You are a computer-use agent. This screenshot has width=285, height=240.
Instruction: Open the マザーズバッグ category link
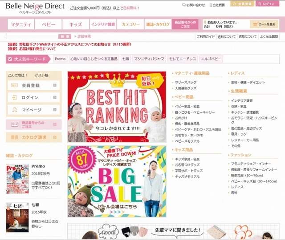tap(186, 82)
